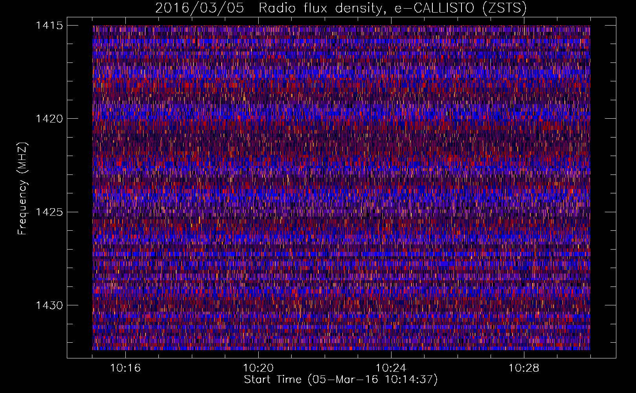The image size is (636, 393).
Task: Select the 1415 frequency axis label
Action: coord(49,26)
